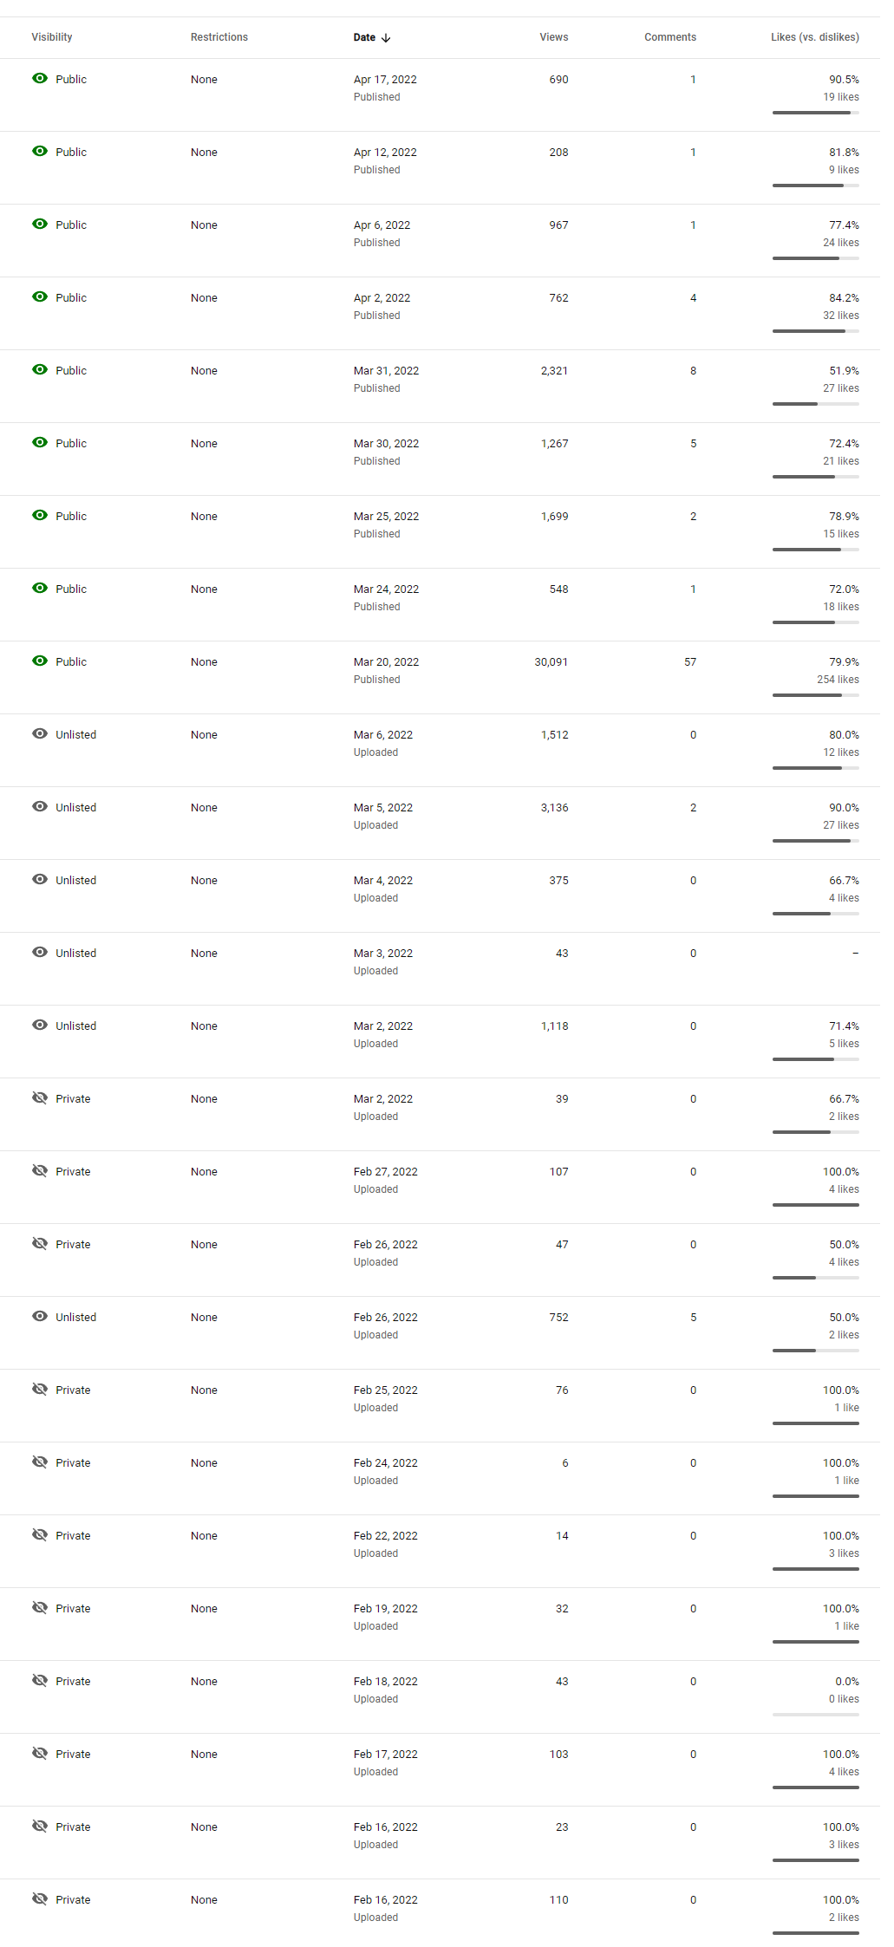The width and height of the screenshot is (894, 1947).
Task: Open Restrictions None for Apr 6, 2022 video
Action: click(x=204, y=225)
